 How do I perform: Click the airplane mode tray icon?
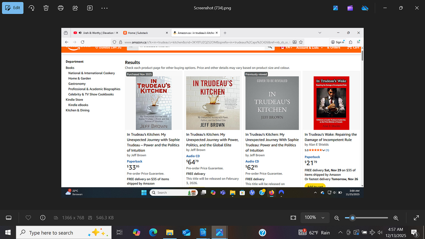coord(372,233)
